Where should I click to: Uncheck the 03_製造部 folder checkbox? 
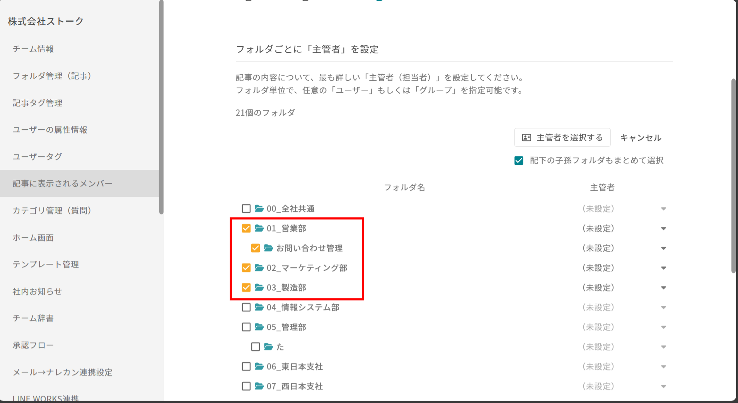coord(246,288)
